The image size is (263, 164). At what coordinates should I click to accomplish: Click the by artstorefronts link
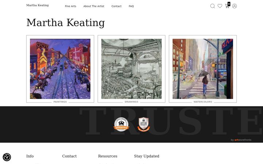pos(241,140)
